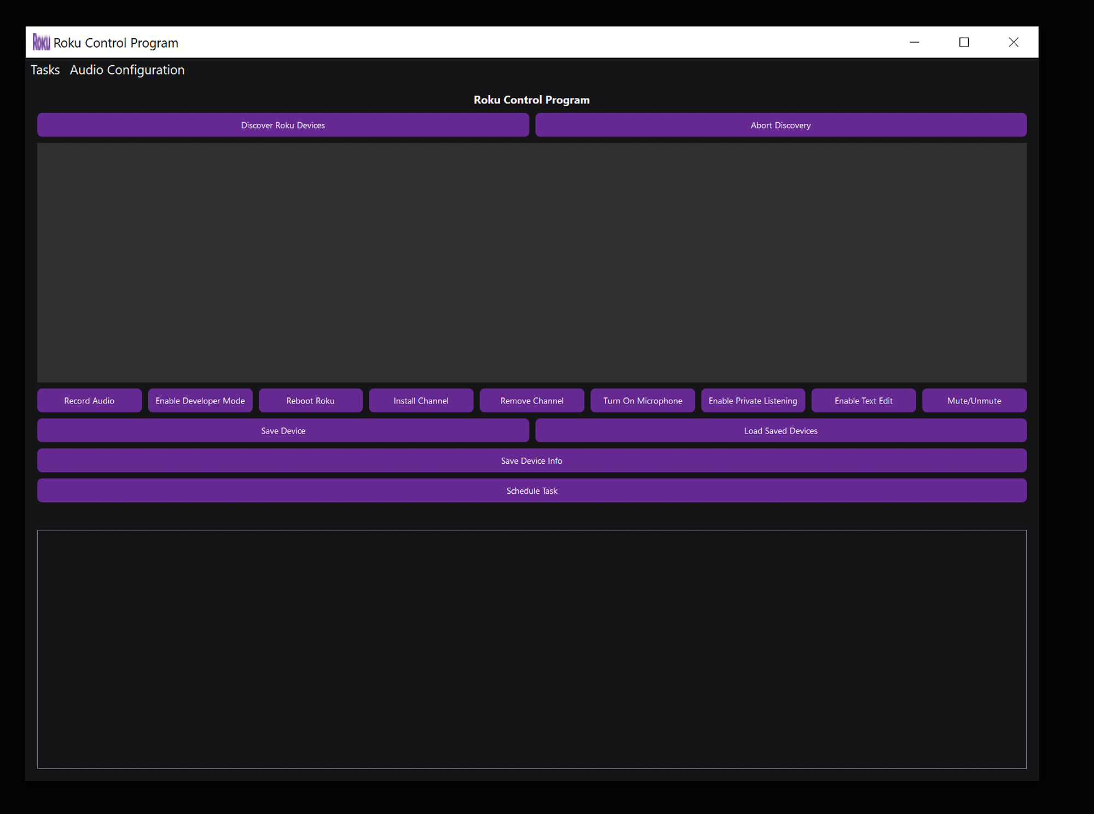The height and width of the screenshot is (814, 1094).
Task: Click Abort Discovery button
Action: 781,125
